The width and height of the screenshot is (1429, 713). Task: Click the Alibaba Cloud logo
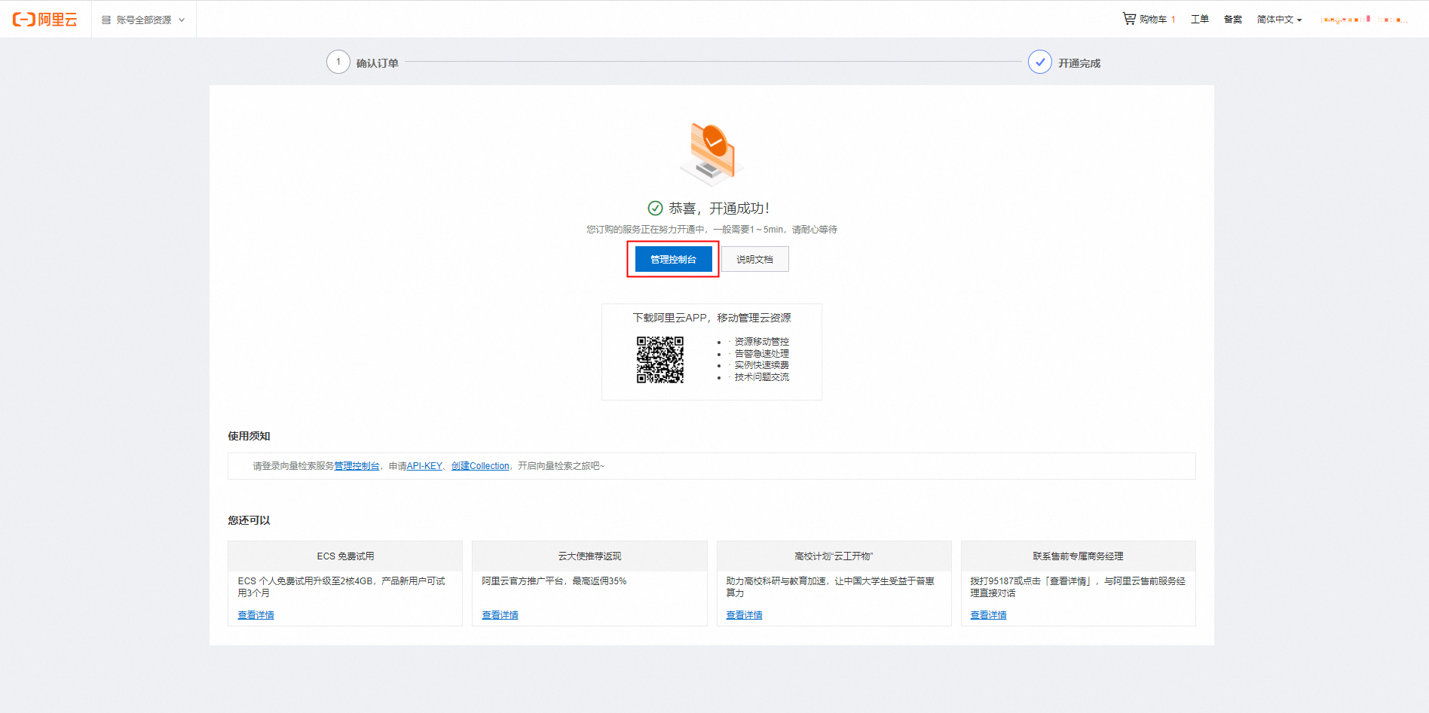point(45,20)
